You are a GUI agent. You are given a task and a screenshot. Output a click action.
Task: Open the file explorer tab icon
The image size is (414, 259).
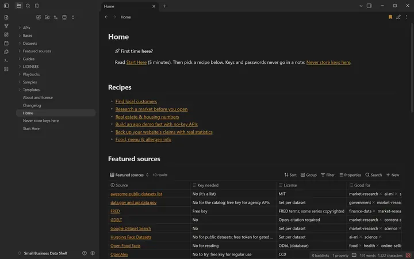click(19, 6)
